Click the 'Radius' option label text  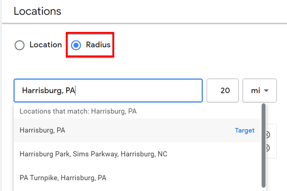[98, 45]
